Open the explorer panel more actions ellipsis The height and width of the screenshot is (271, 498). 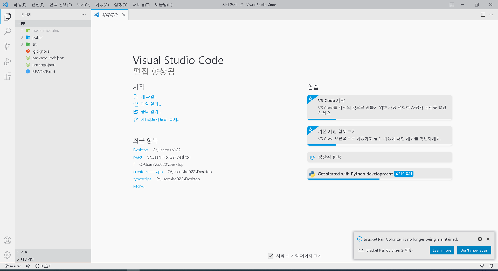(84, 15)
